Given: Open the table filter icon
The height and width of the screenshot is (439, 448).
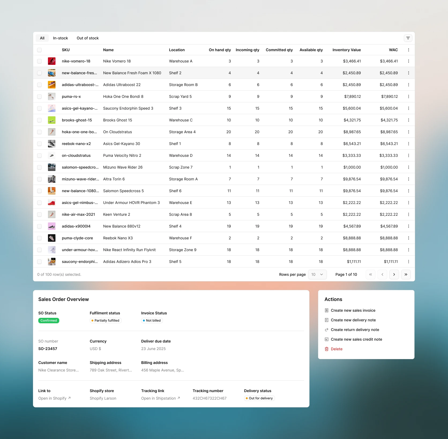Looking at the screenshot, I should (408, 38).
